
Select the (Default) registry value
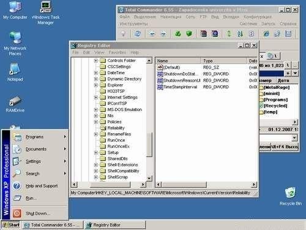coord(172,67)
